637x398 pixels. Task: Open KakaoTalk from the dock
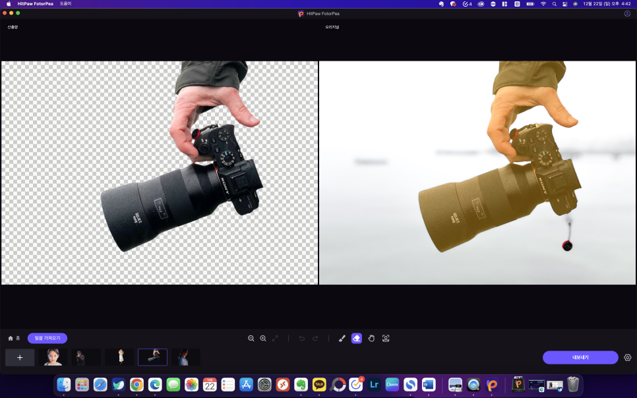tap(319, 384)
